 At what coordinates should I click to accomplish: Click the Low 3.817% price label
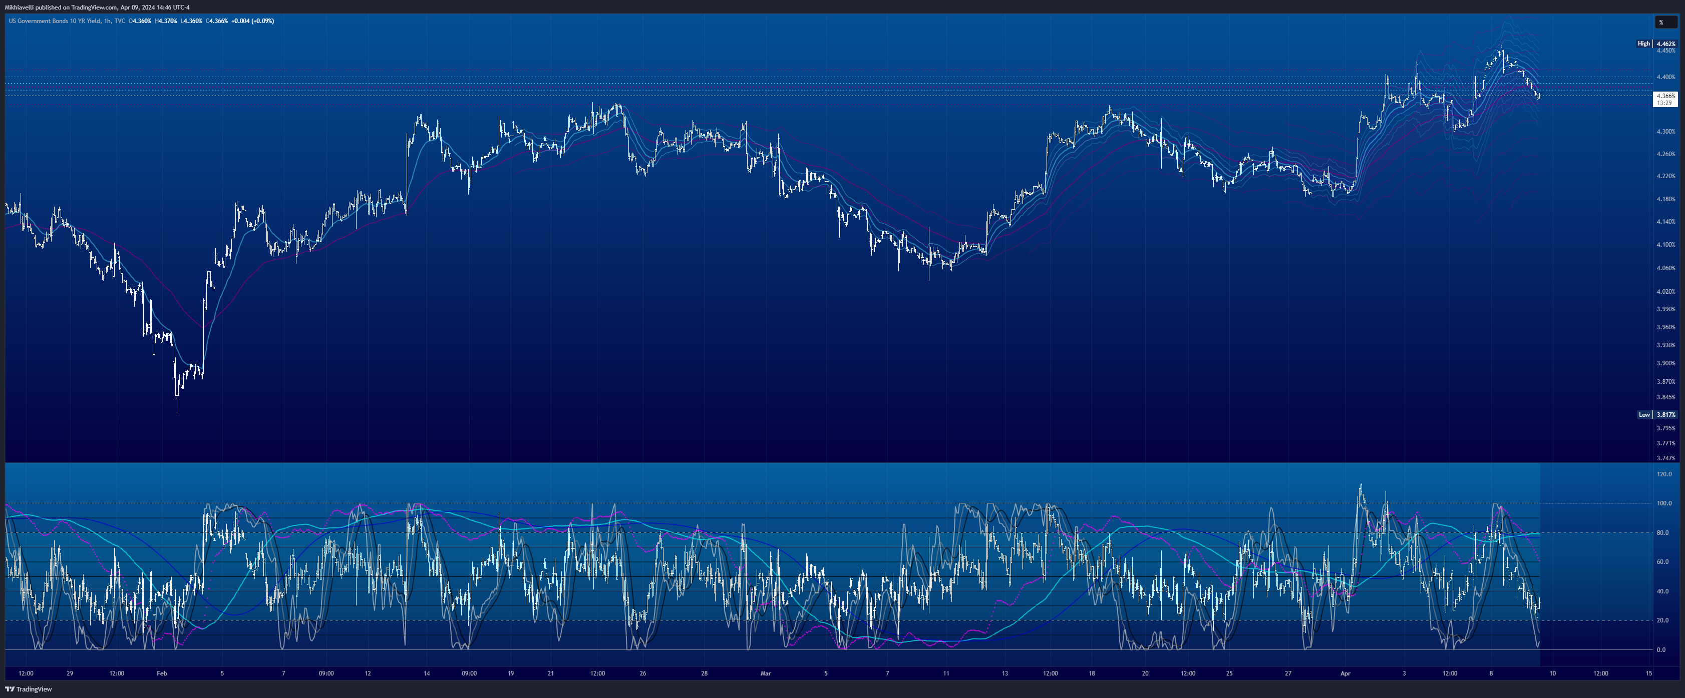coord(1656,414)
